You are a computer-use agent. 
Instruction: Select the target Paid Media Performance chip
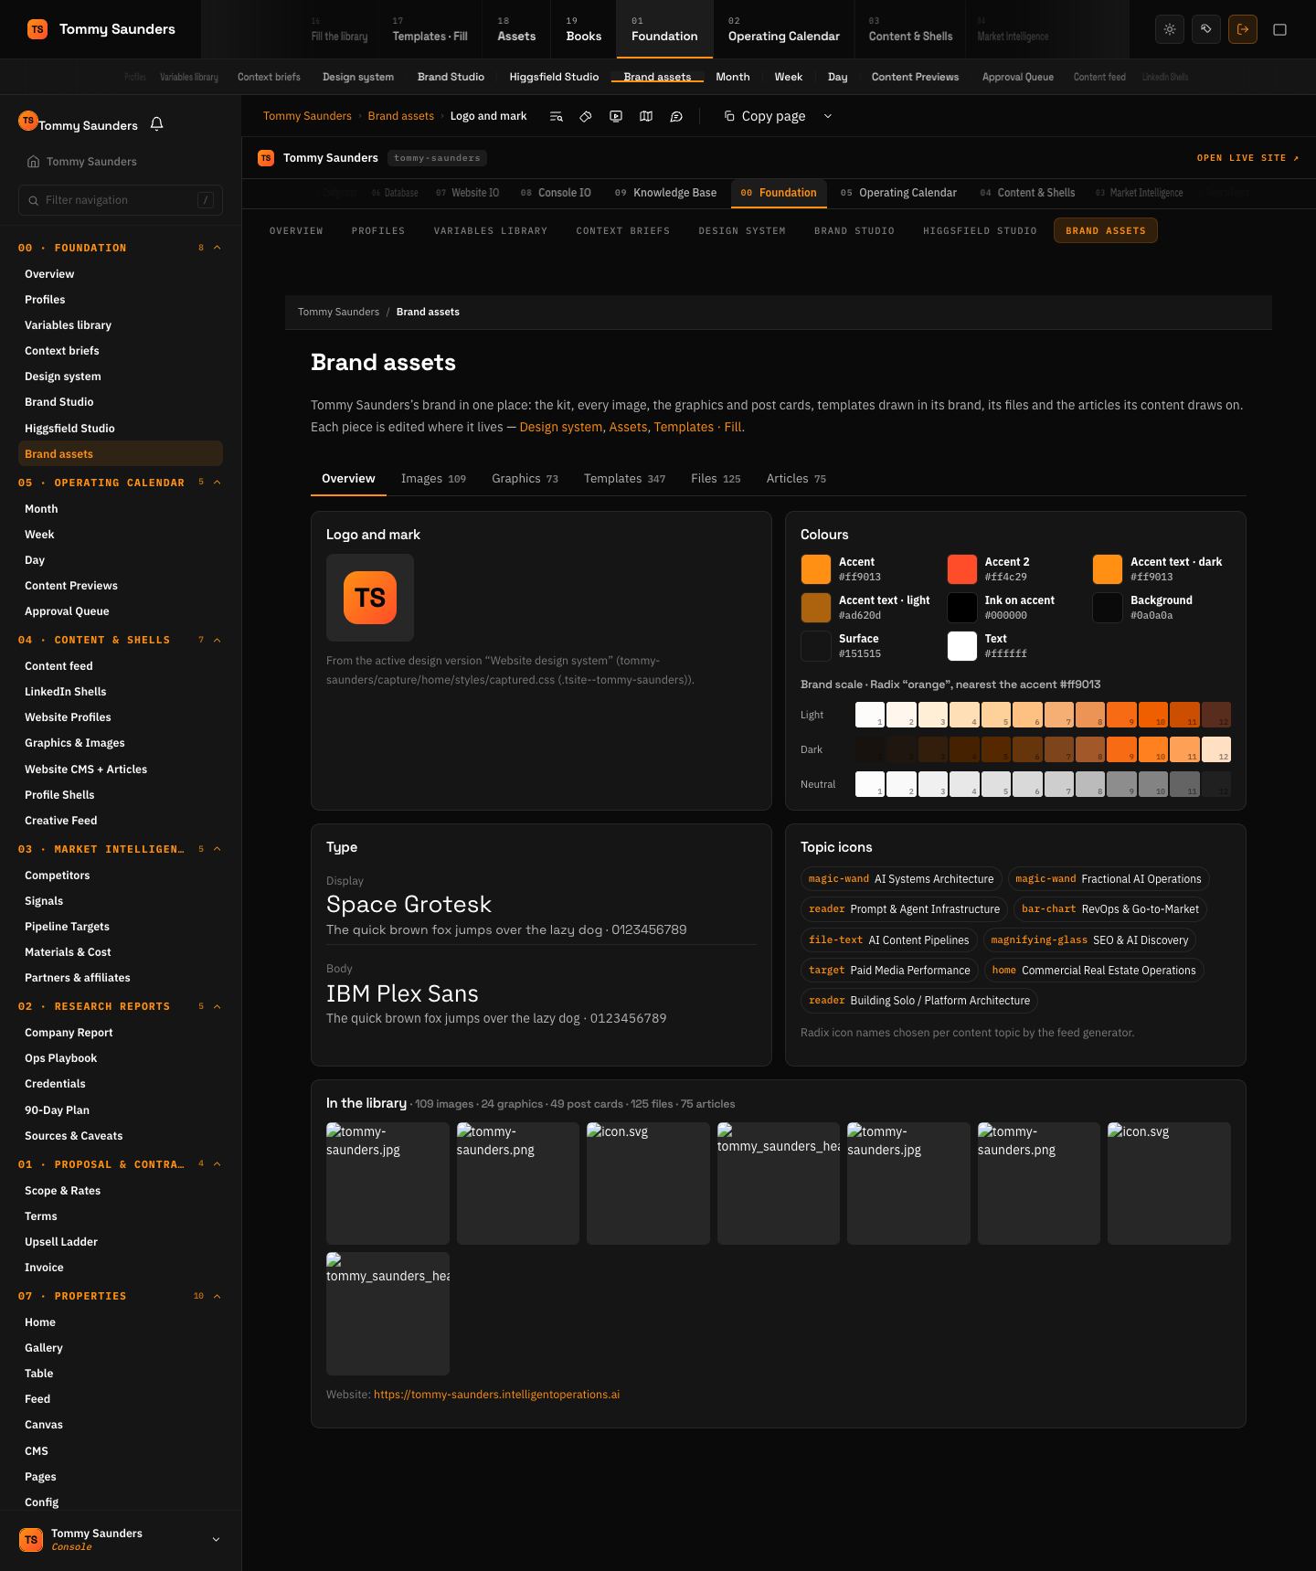[889, 971]
